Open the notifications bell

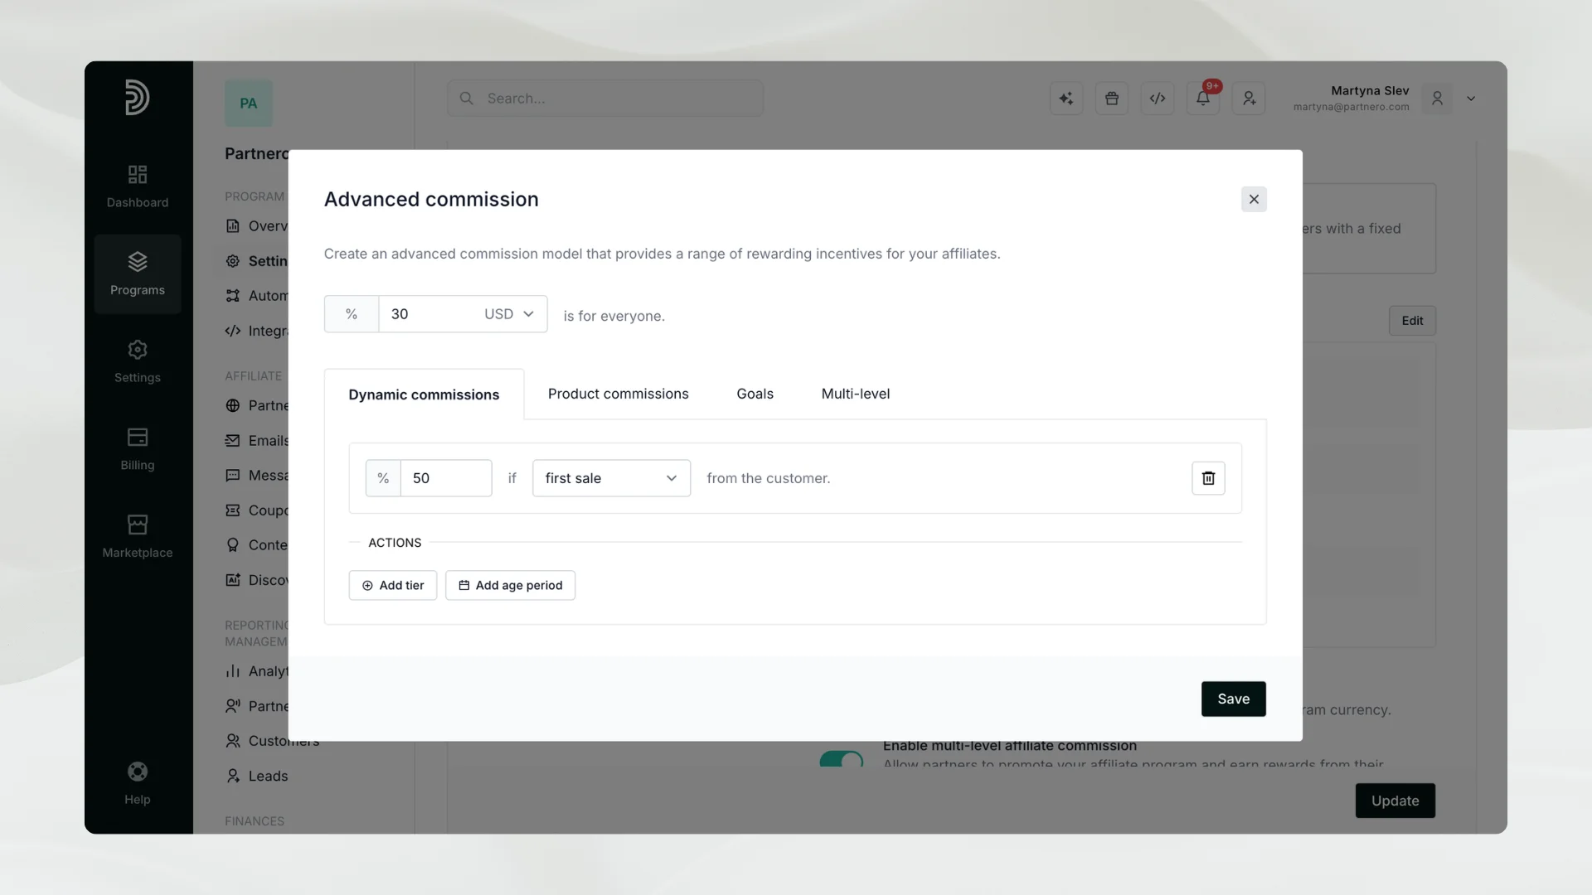(x=1203, y=99)
